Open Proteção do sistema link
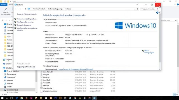179x100 pixels. coord(24,25)
